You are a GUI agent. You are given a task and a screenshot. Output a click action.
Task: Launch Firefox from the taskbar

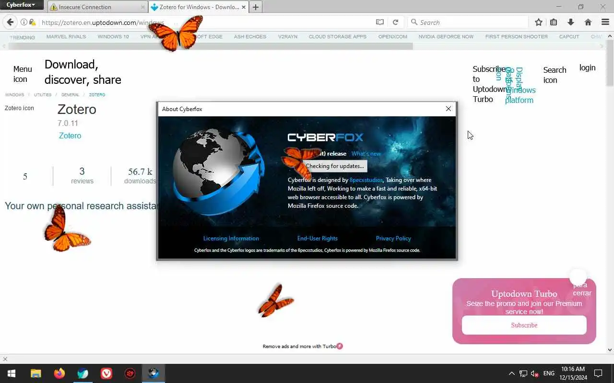pos(59,373)
